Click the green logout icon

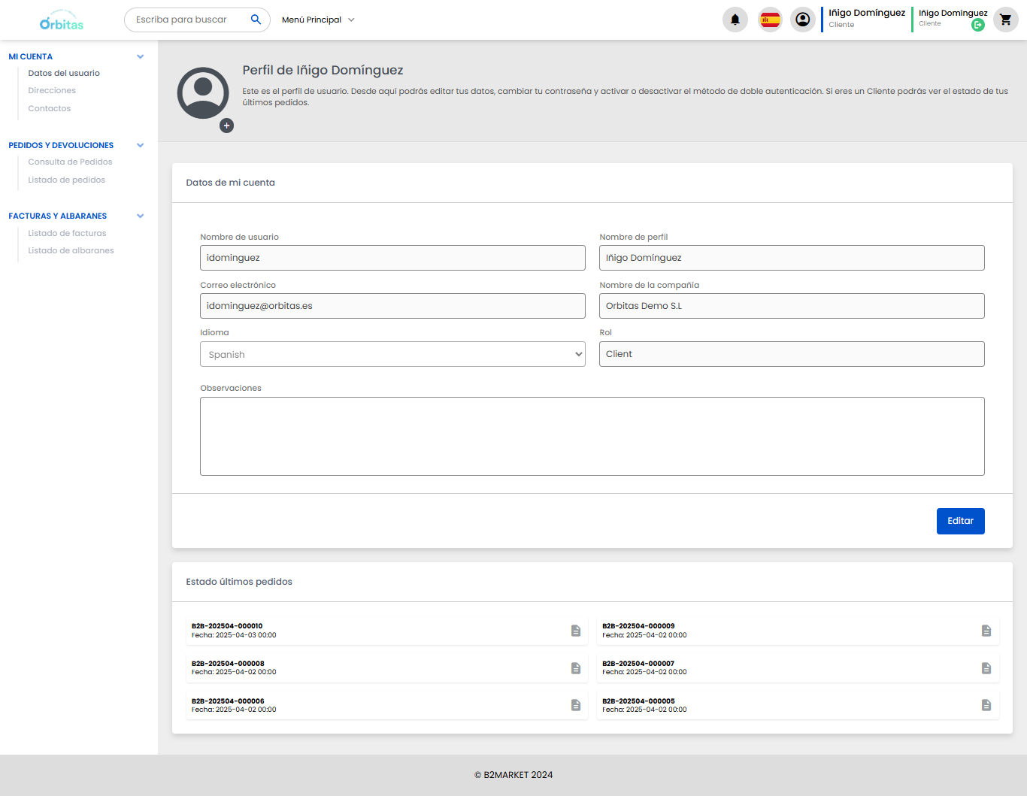tap(977, 25)
